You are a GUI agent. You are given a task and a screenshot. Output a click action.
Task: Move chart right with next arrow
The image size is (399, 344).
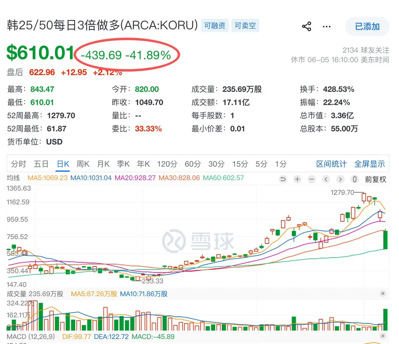pyautogui.click(x=340, y=179)
